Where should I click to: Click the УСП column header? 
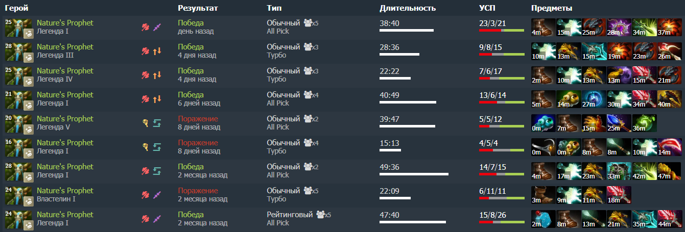click(487, 8)
